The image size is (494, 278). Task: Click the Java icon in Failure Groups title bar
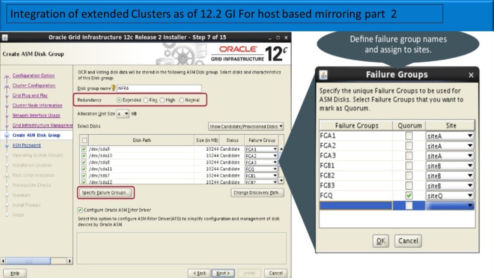coord(324,75)
